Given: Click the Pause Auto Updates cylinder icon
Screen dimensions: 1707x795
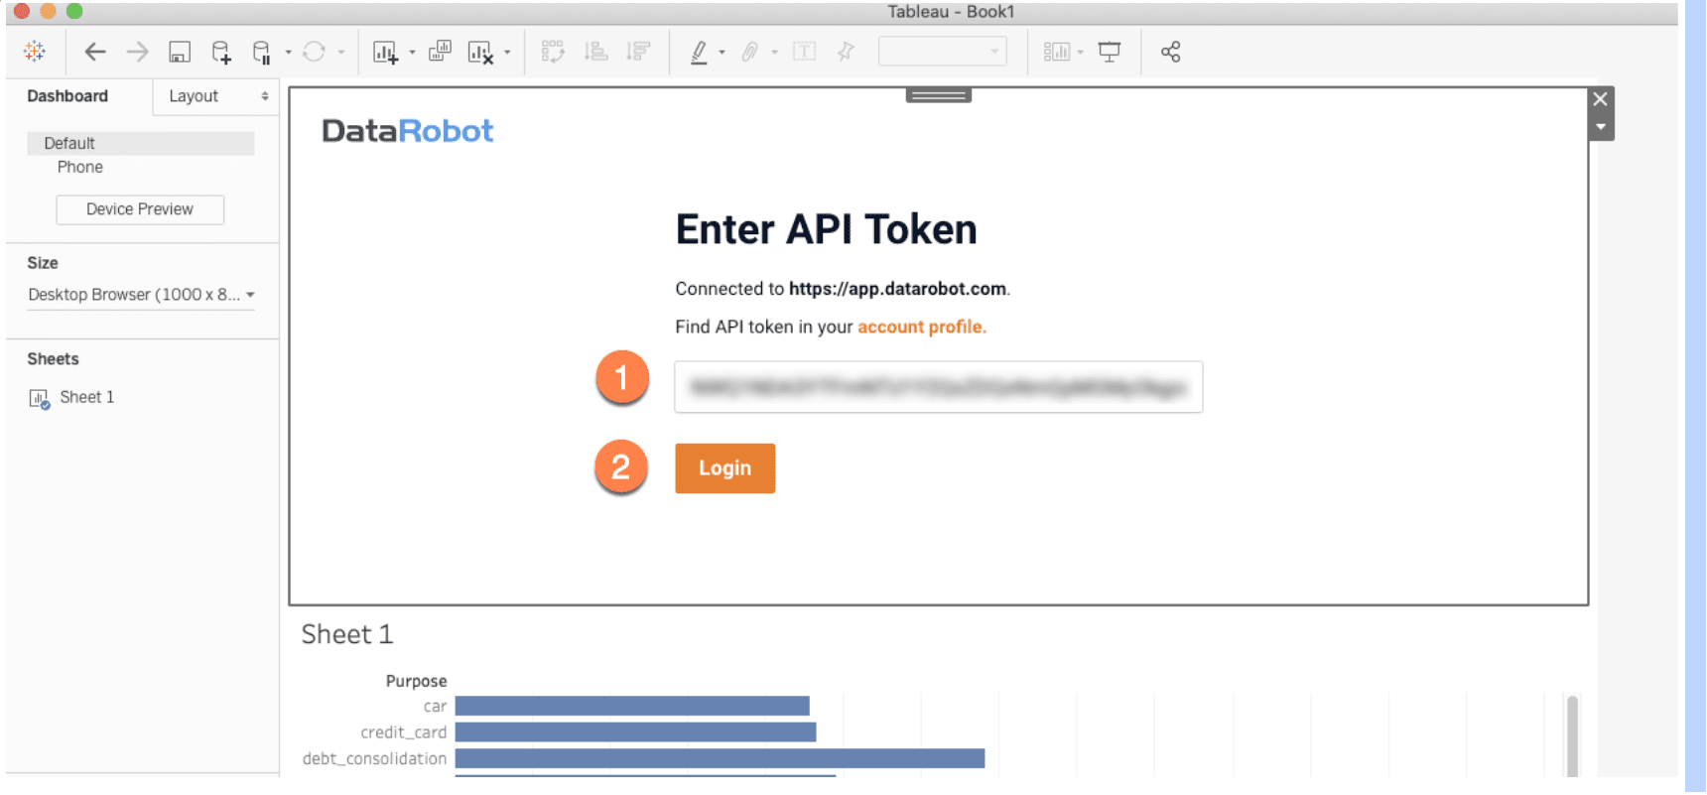Looking at the screenshot, I should 261,53.
